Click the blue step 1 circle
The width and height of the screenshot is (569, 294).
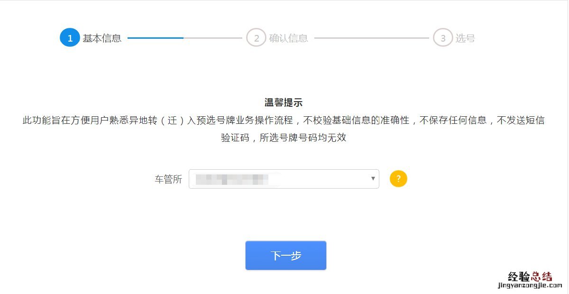point(70,38)
